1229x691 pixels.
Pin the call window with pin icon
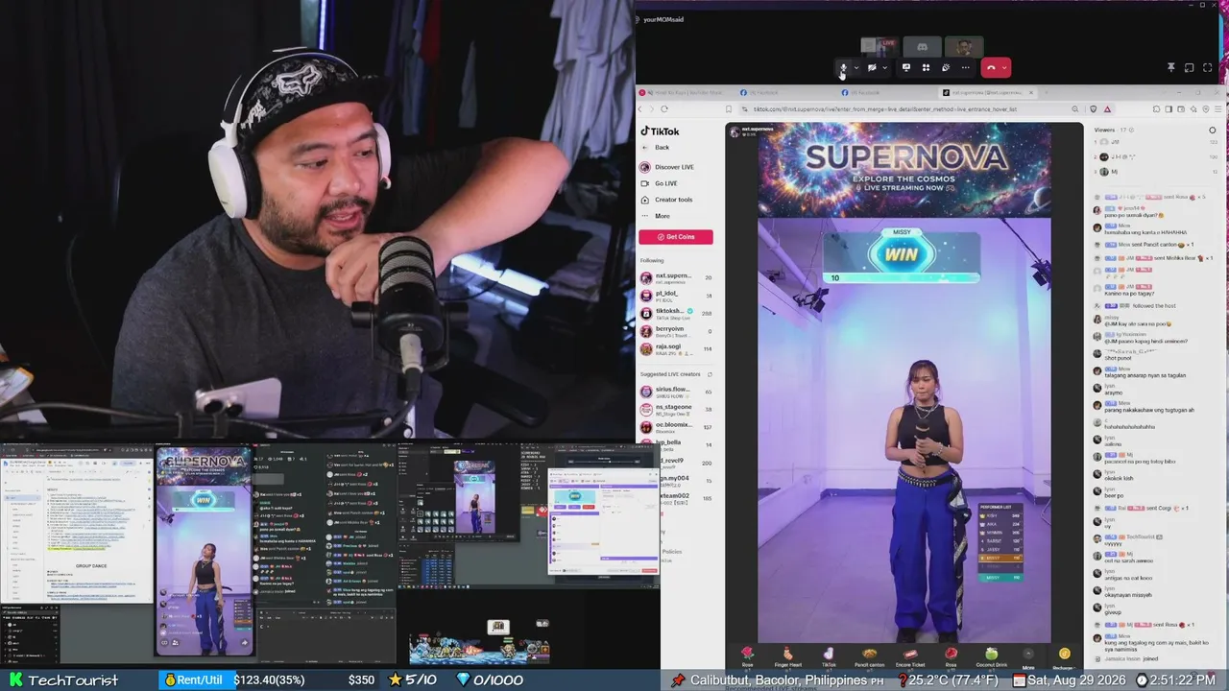[x=1170, y=68]
